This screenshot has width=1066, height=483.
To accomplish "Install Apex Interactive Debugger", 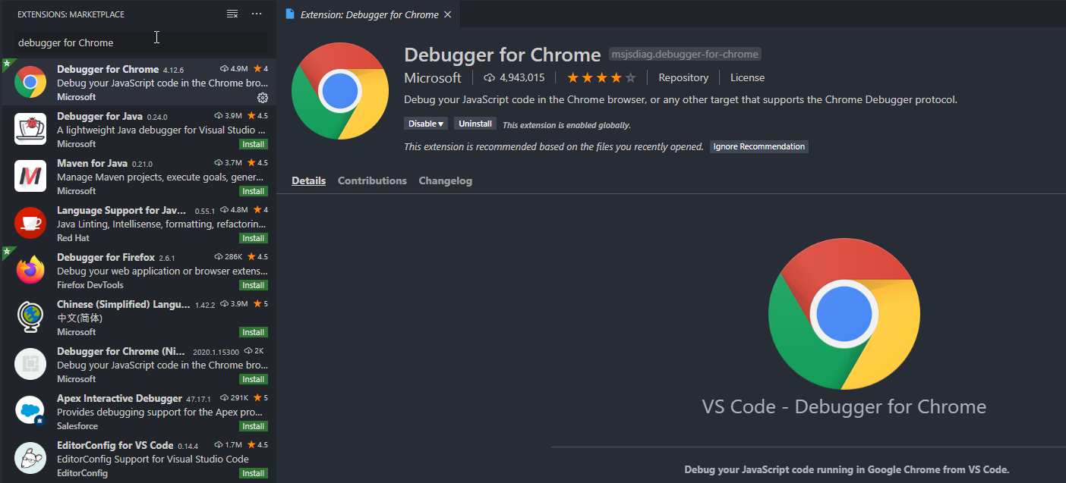I will (254, 426).
